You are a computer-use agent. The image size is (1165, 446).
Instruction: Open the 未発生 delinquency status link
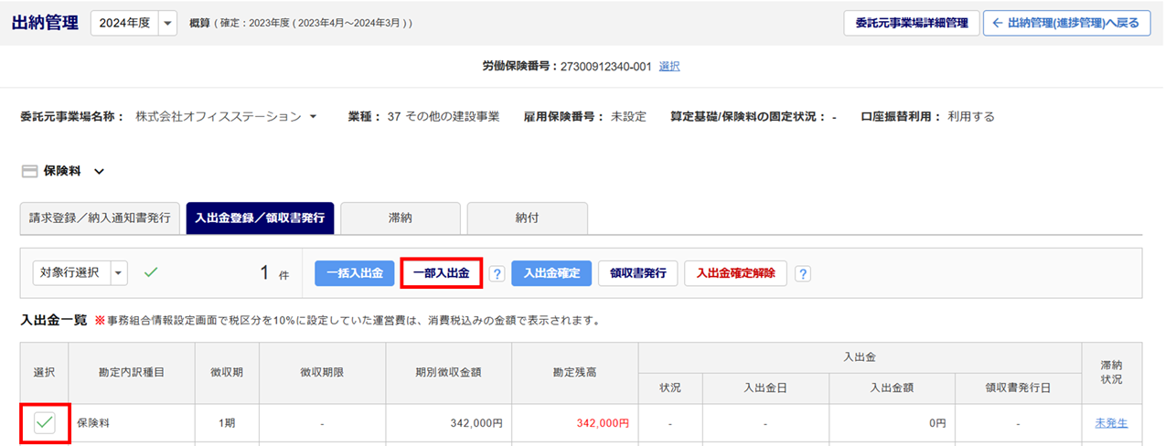1111,423
